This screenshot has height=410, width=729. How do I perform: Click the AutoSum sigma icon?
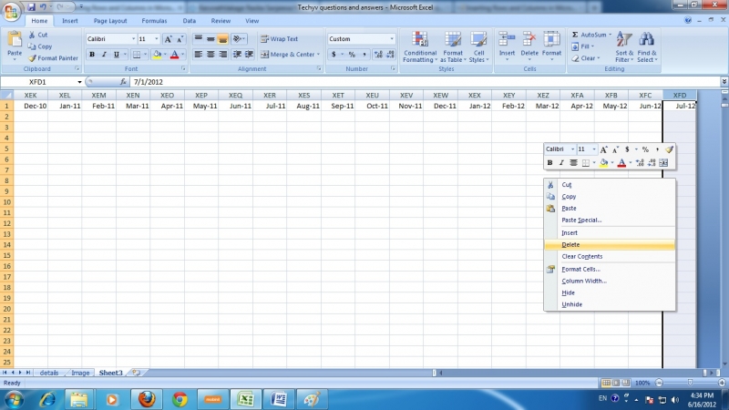[x=576, y=35]
